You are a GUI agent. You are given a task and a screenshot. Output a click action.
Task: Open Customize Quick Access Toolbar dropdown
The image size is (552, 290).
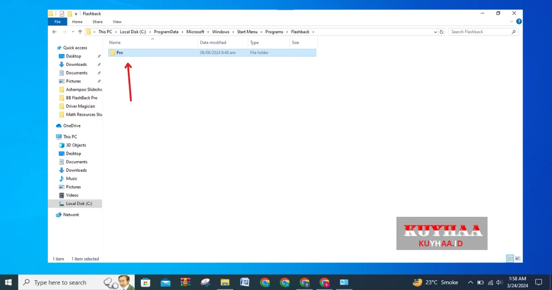tap(76, 14)
